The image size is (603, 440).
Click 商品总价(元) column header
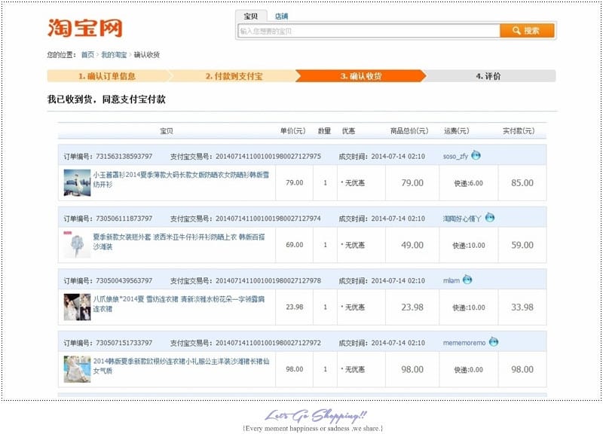(409, 131)
